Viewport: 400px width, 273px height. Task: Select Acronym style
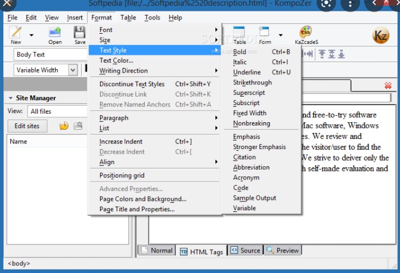pyautogui.click(x=262, y=178)
